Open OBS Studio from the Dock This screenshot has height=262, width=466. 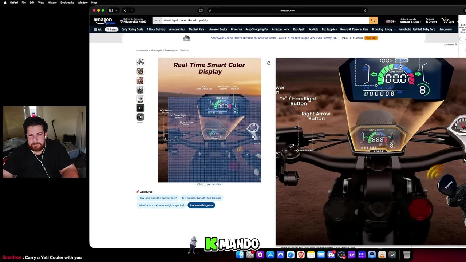(x=341, y=255)
